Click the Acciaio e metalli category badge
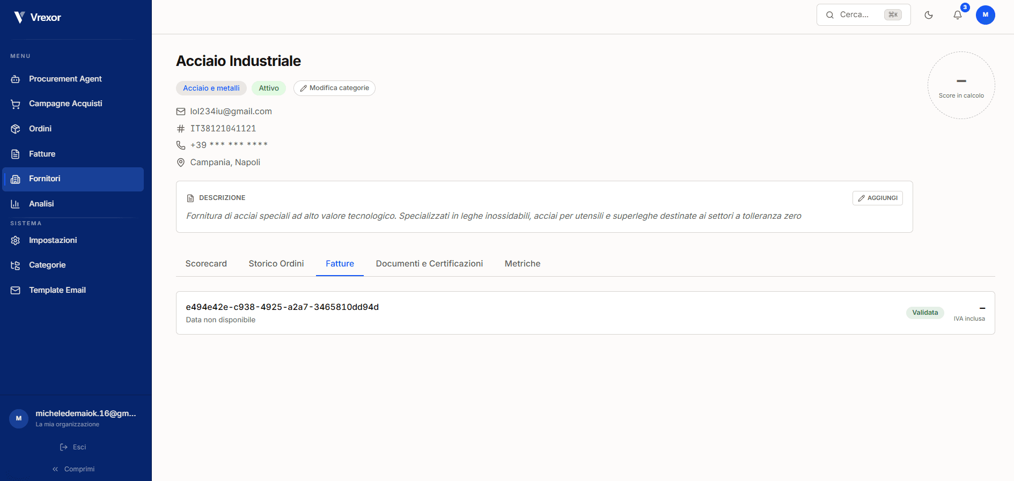Viewport: 1014px width, 481px height. [211, 88]
